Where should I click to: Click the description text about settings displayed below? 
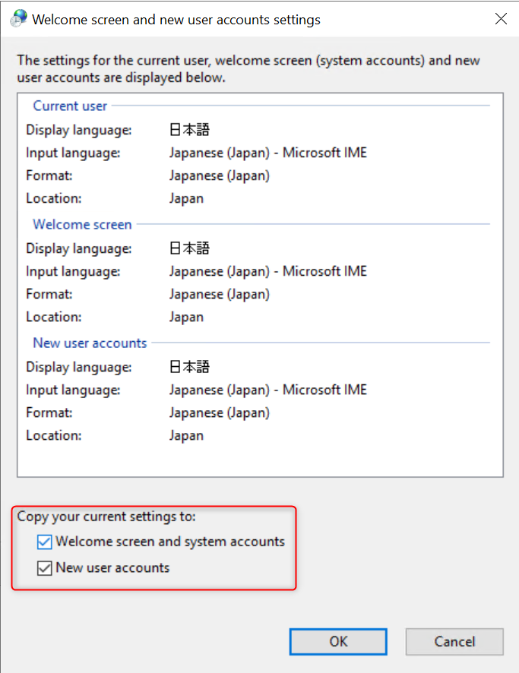click(248, 69)
